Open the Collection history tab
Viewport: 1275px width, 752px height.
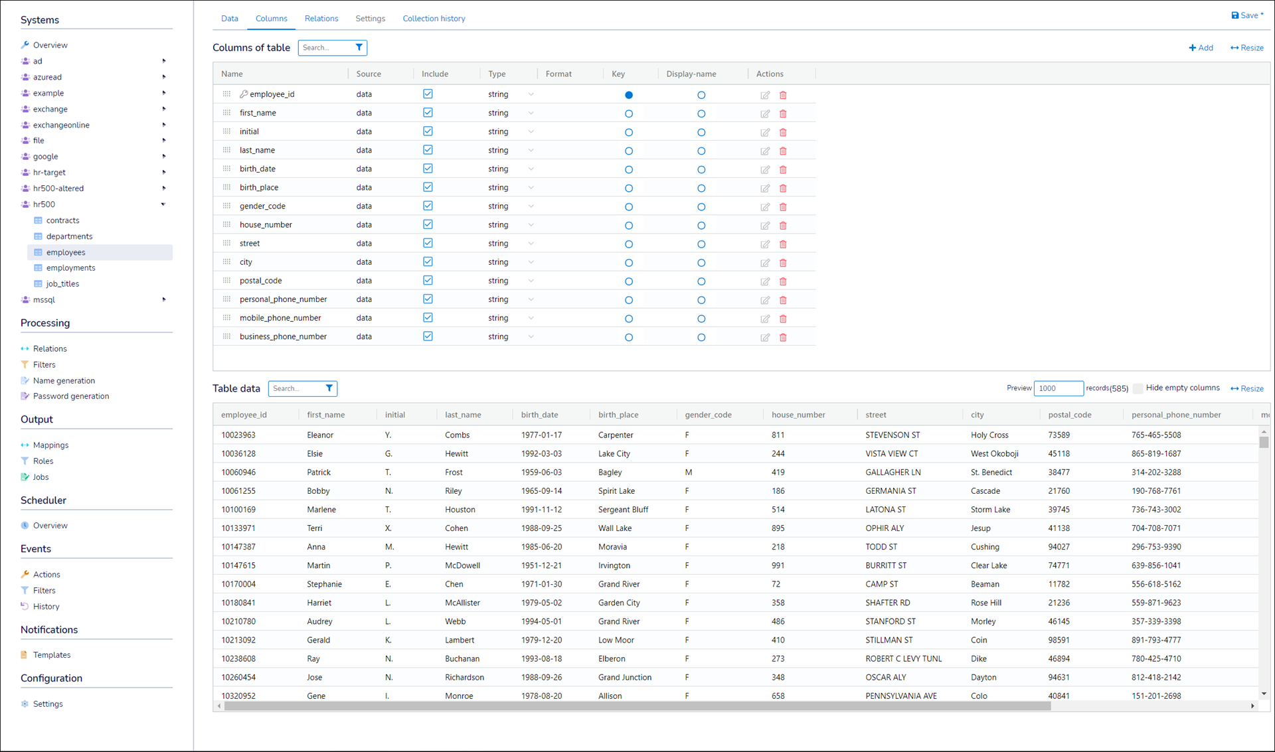pos(434,19)
